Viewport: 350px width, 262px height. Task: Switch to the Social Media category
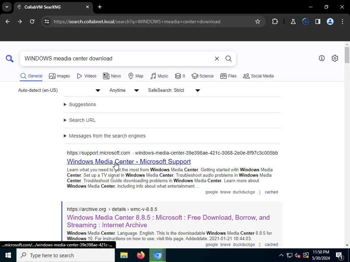[258, 76]
